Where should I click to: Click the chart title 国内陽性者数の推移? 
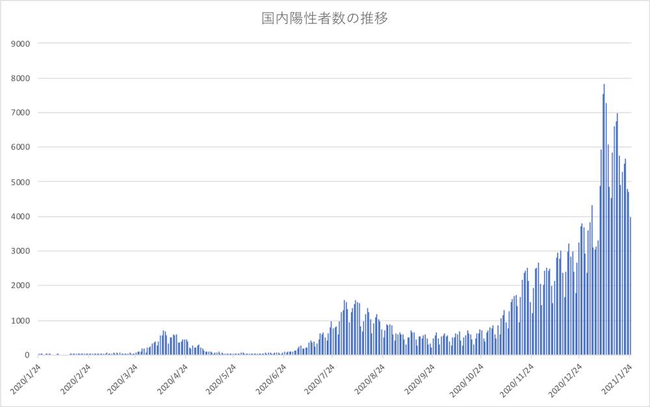[324, 19]
